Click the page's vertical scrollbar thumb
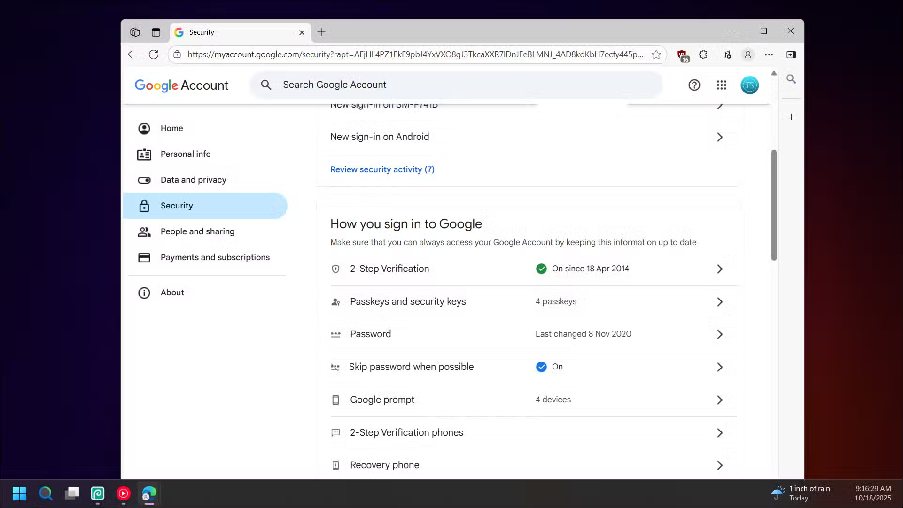 click(773, 205)
